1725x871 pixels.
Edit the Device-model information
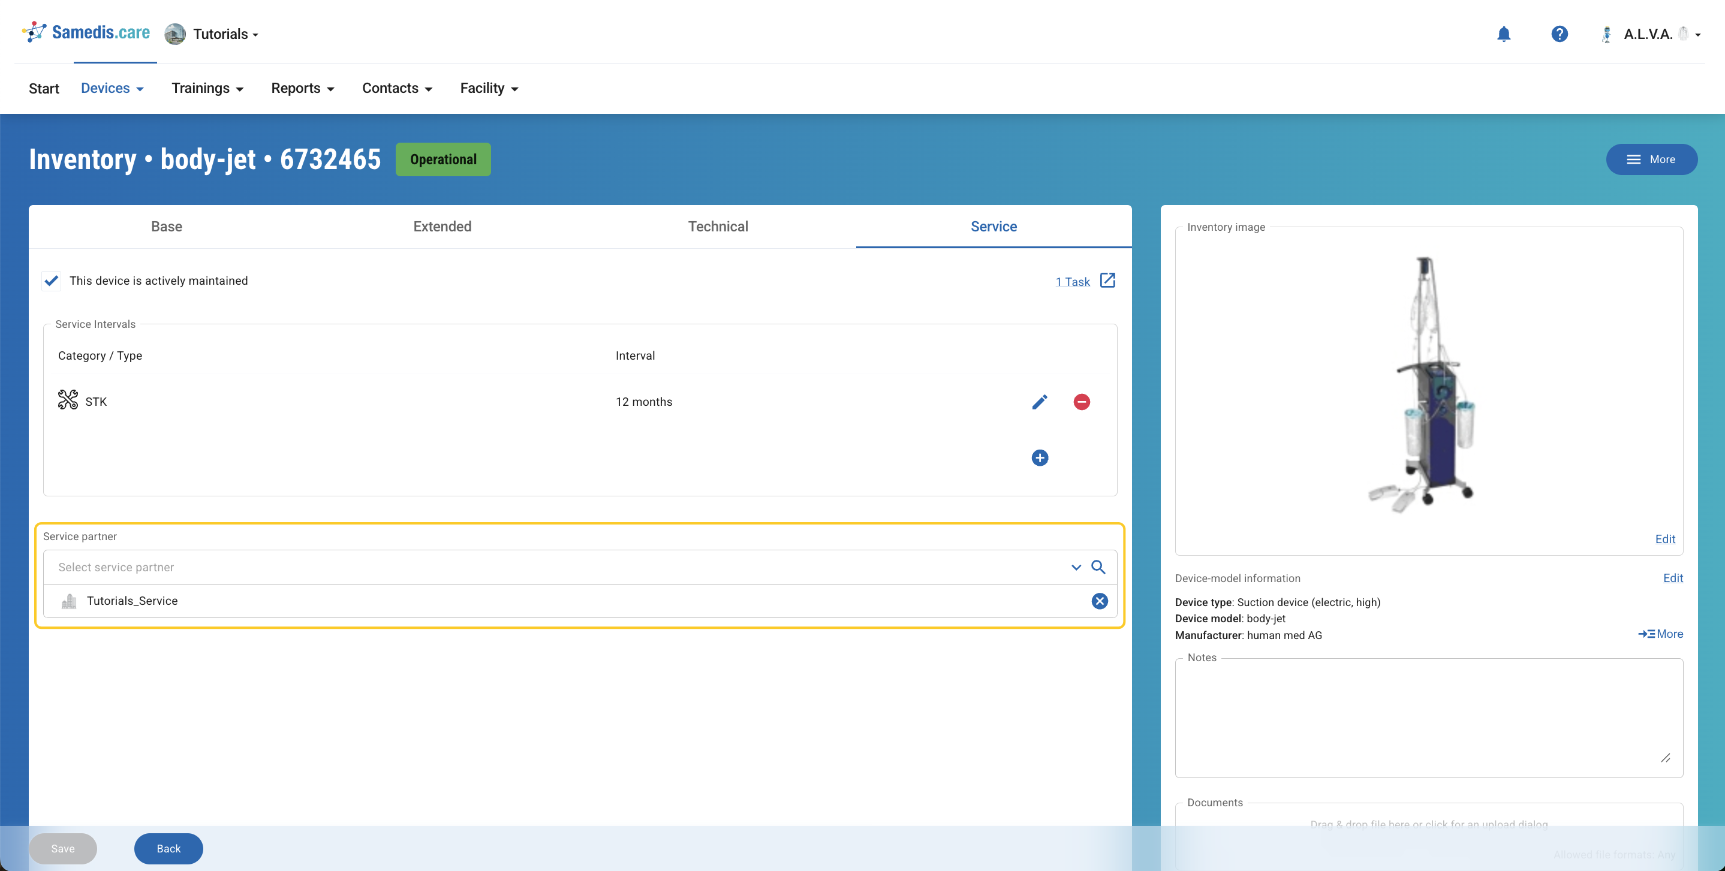[x=1673, y=578]
